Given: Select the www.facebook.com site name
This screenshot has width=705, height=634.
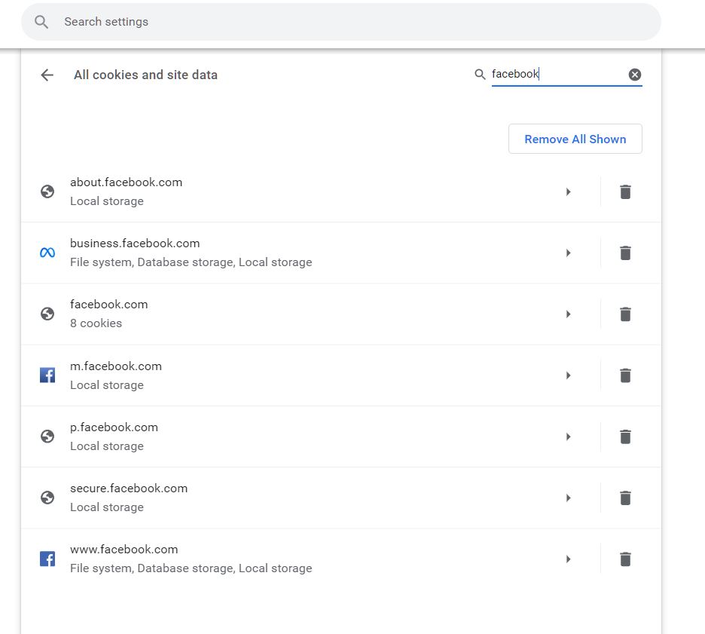Looking at the screenshot, I should 124,550.
